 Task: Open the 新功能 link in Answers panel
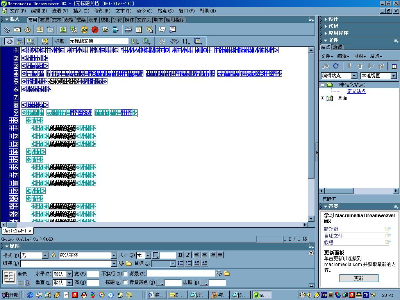click(x=331, y=229)
